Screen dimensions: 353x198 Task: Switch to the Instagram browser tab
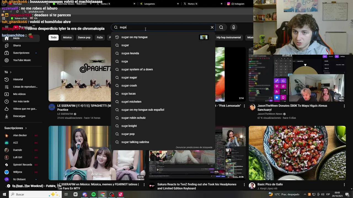pyautogui.click(x=238, y=4)
